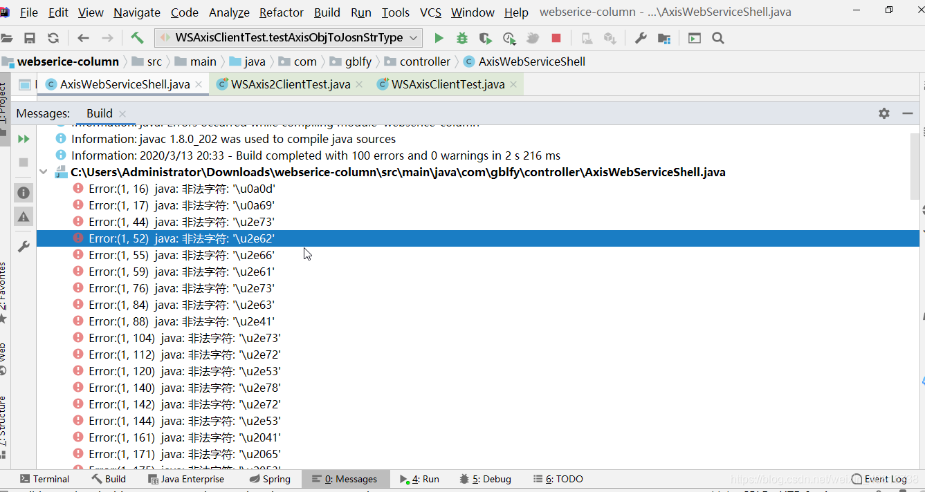Toggle information messages filter button
Screen dimensions: 925x492
tap(24, 193)
